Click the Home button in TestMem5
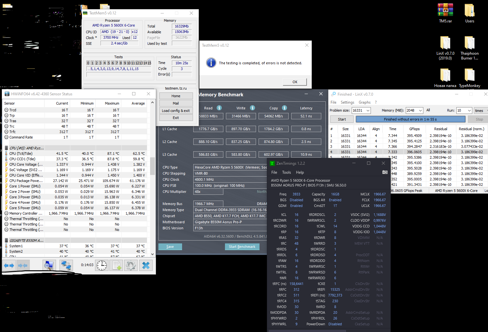 click(176, 96)
